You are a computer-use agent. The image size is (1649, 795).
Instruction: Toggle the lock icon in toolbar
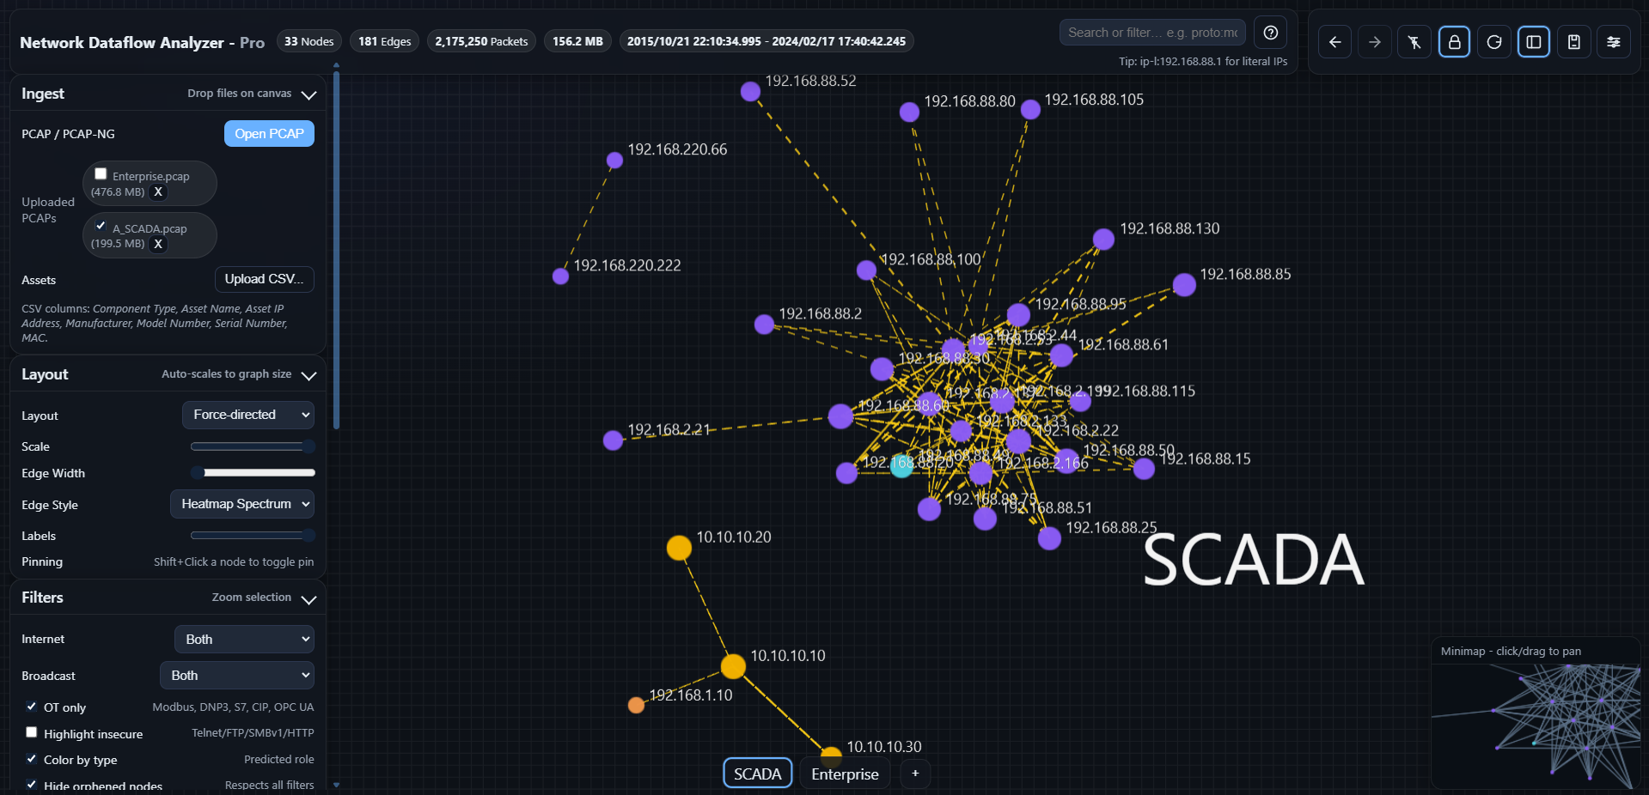coord(1454,42)
